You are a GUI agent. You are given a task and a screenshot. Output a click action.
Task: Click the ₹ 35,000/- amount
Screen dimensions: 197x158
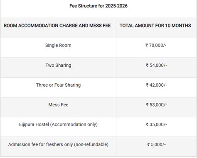[x=156, y=124]
